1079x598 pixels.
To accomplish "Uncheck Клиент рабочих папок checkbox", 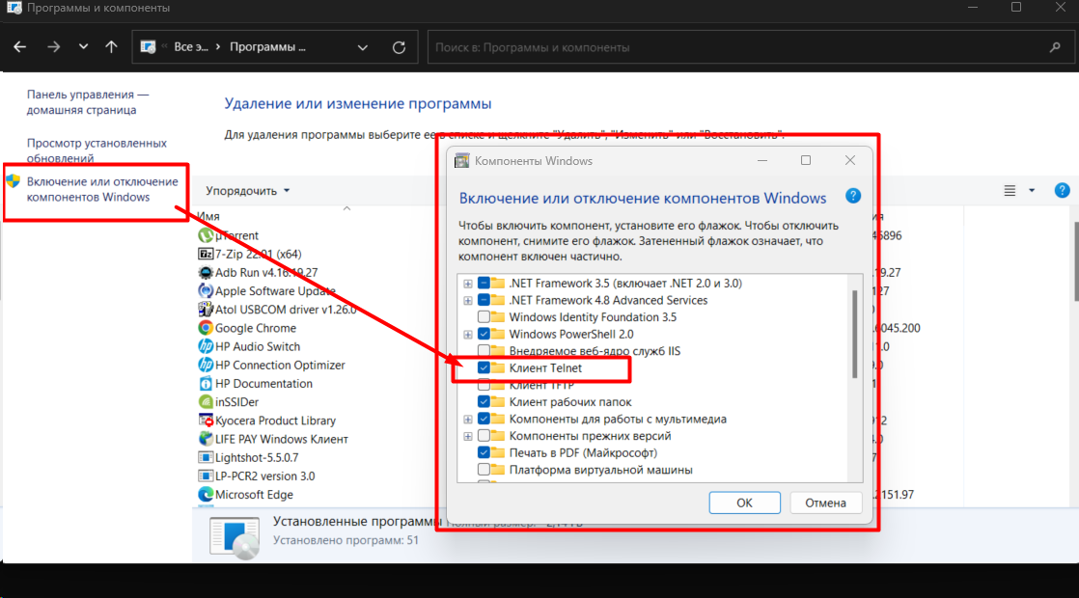I will point(484,401).
